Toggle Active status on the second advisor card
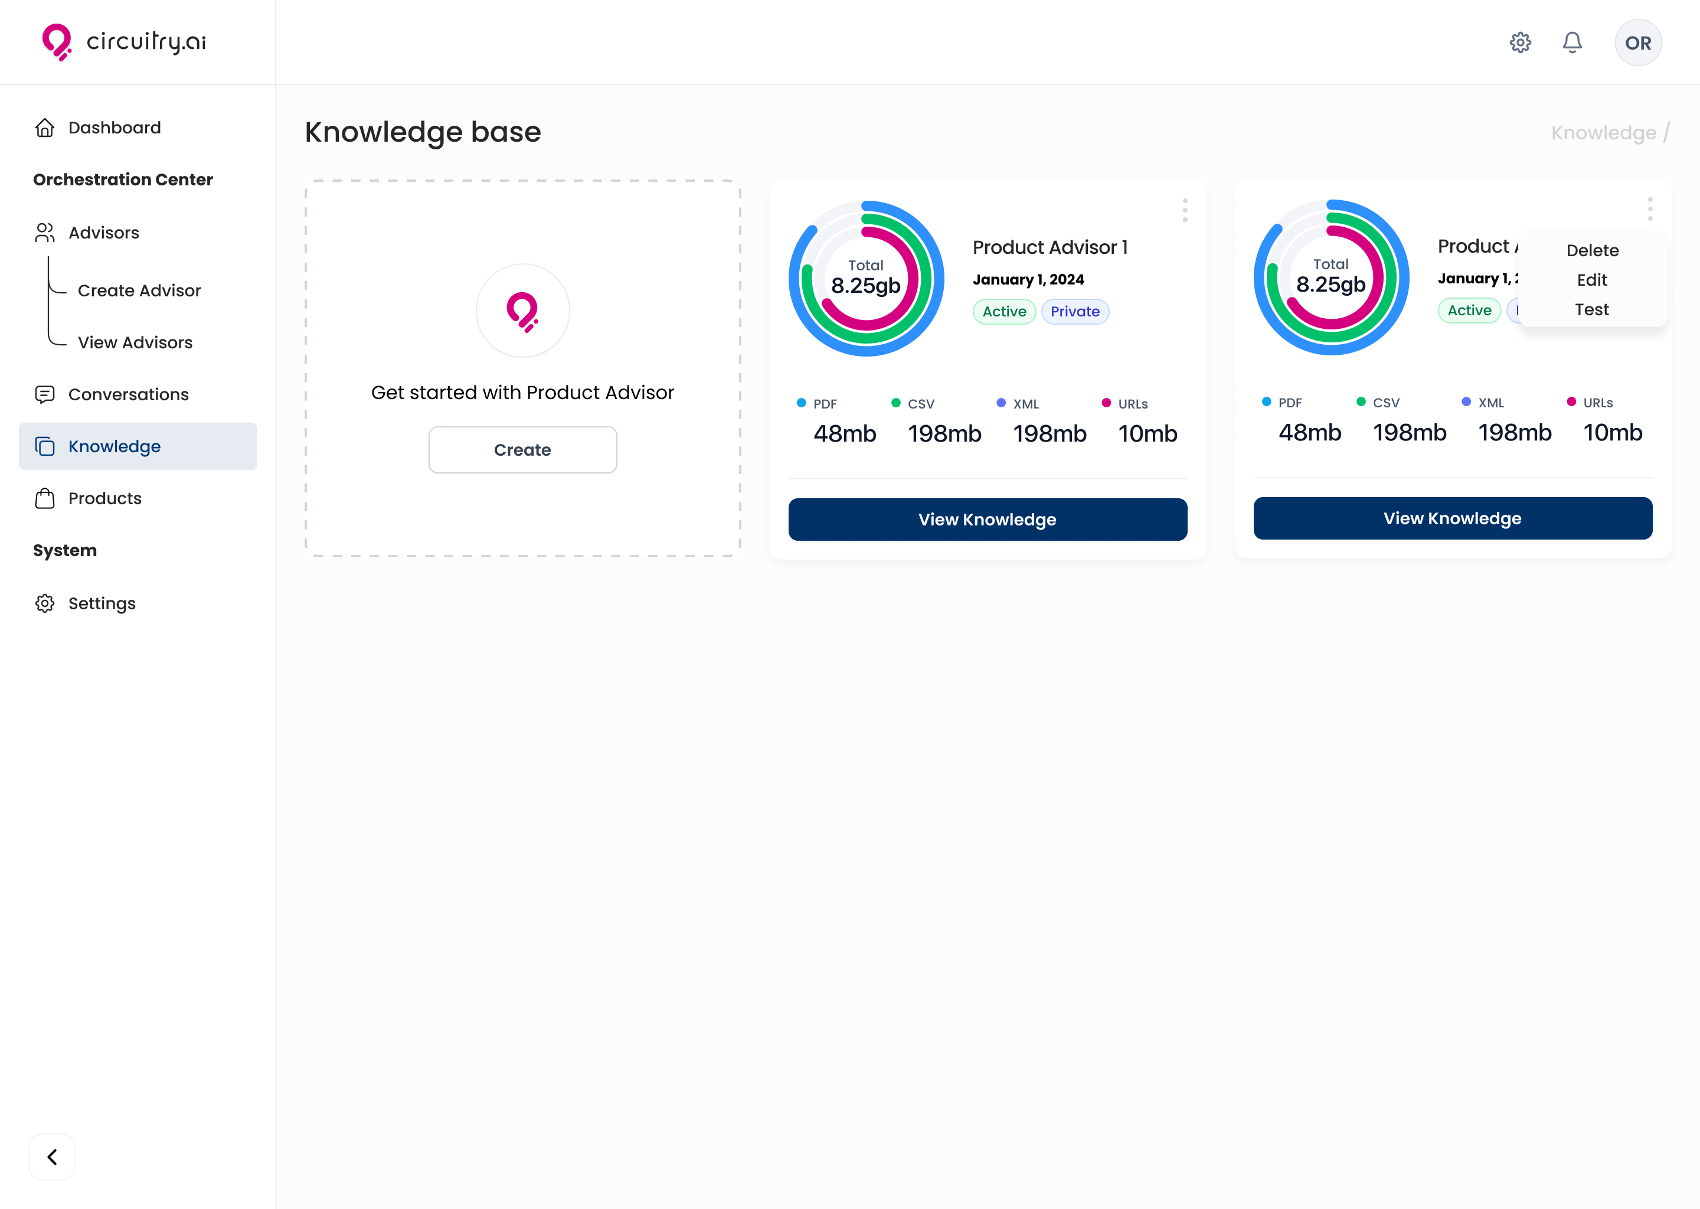The image size is (1700, 1209). point(1469,311)
